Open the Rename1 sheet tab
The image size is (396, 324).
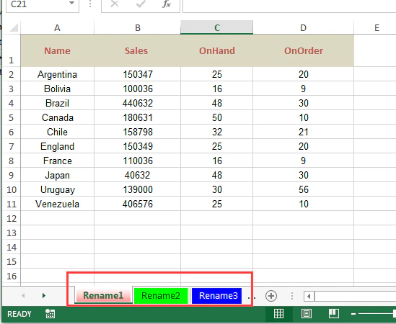coord(103,295)
